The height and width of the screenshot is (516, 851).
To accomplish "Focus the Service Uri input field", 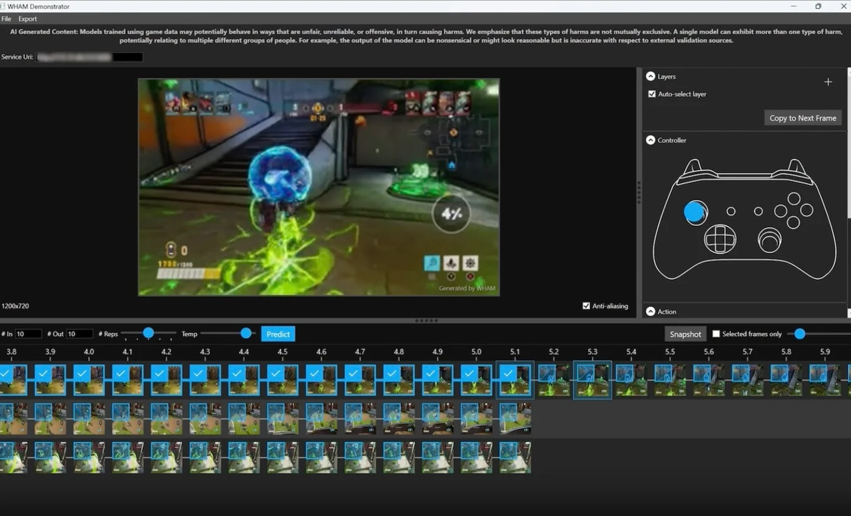I will (x=90, y=57).
